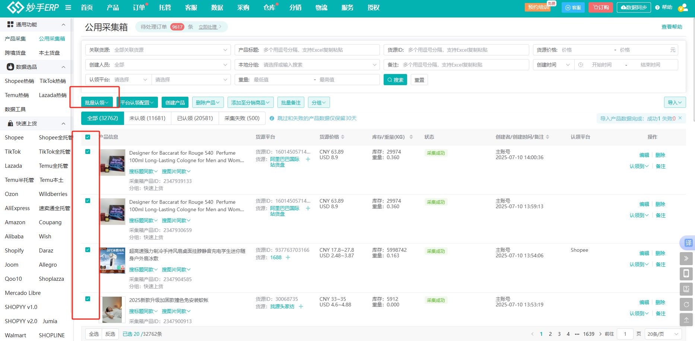Open the 20条/页 page size dropdown
The image size is (695, 341).
663,334
